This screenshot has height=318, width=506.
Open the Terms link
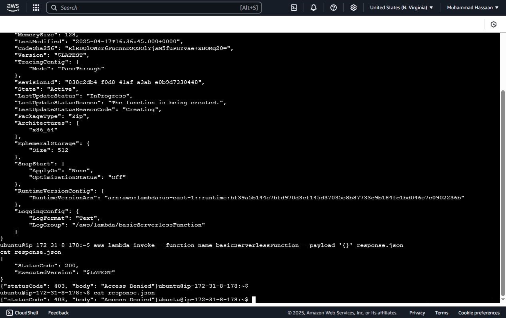(x=442, y=313)
